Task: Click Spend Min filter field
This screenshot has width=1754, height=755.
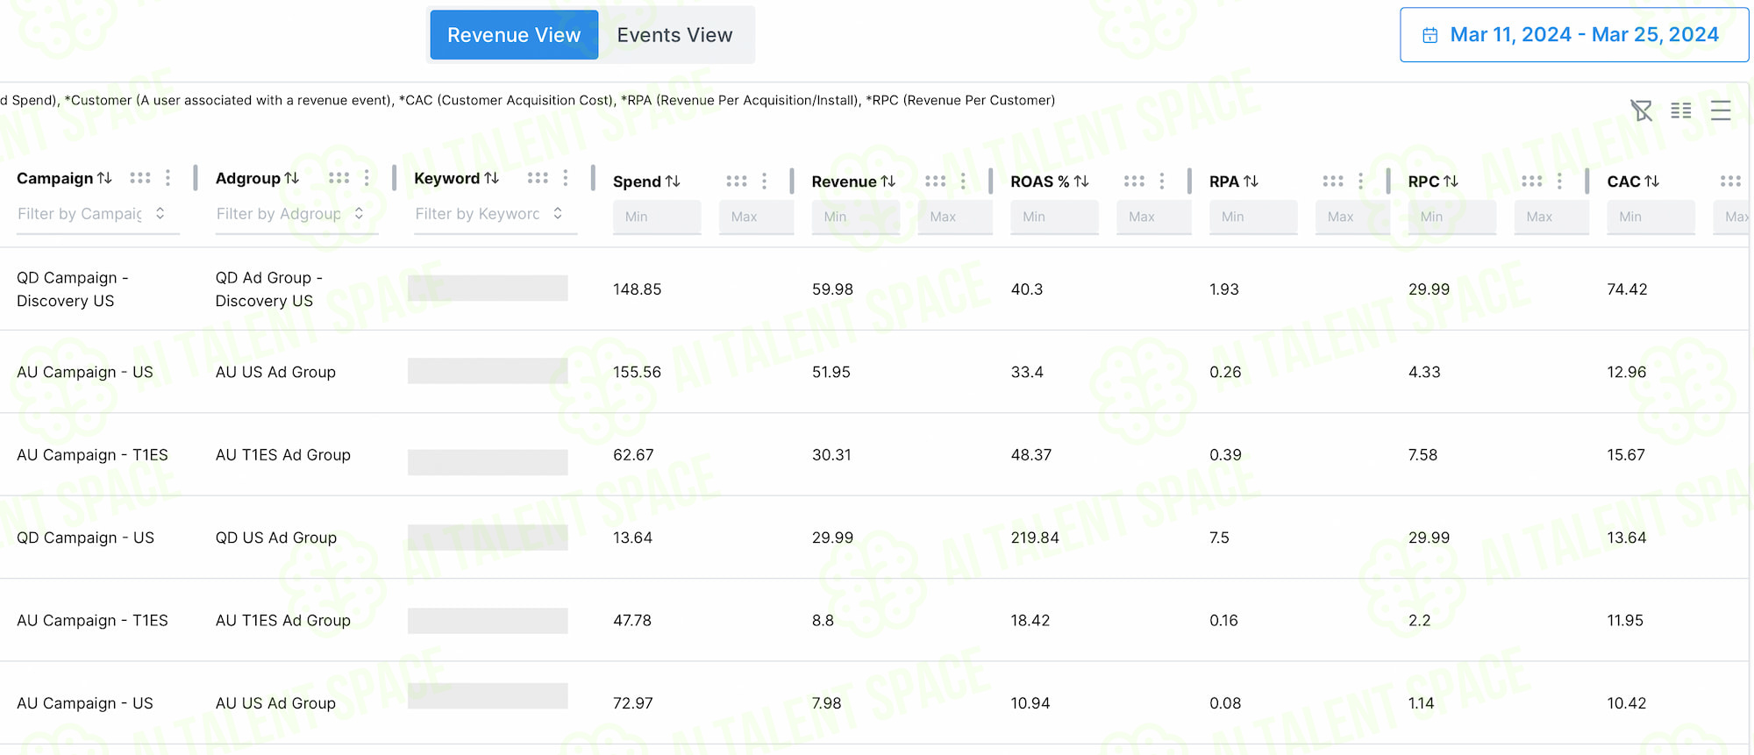Action: [657, 217]
